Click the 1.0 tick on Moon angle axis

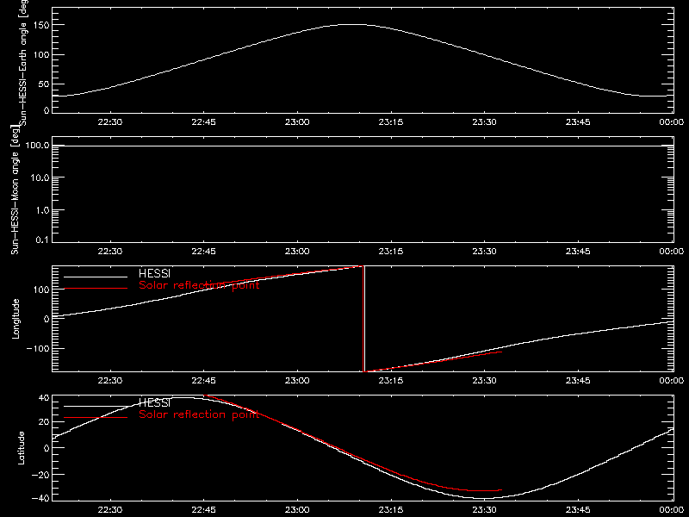(42, 210)
